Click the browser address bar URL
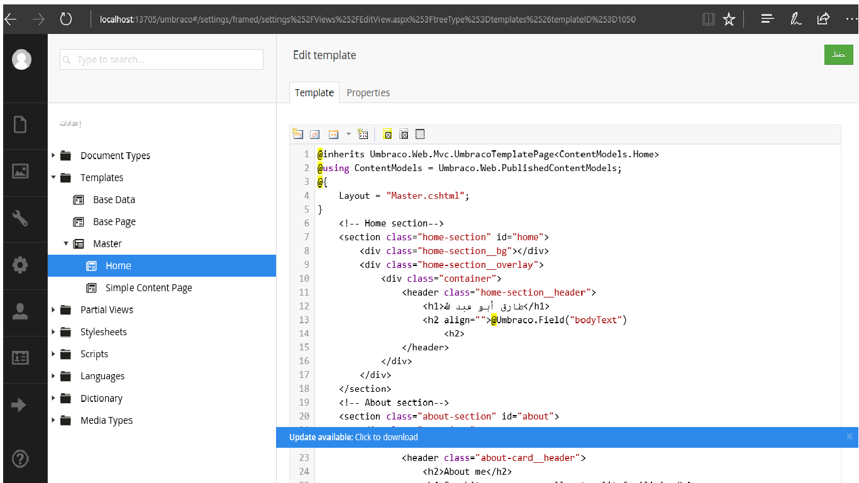This screenshot has width=859, height=483. coord(368,19)
